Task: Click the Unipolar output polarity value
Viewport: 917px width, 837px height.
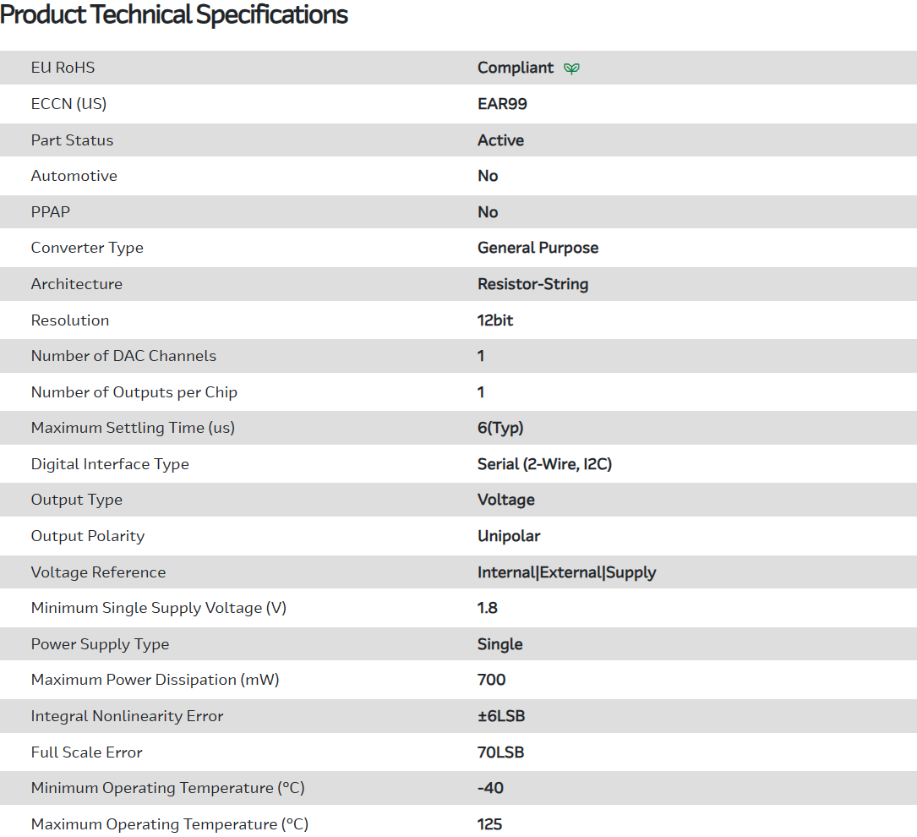Action: [509, 536]
